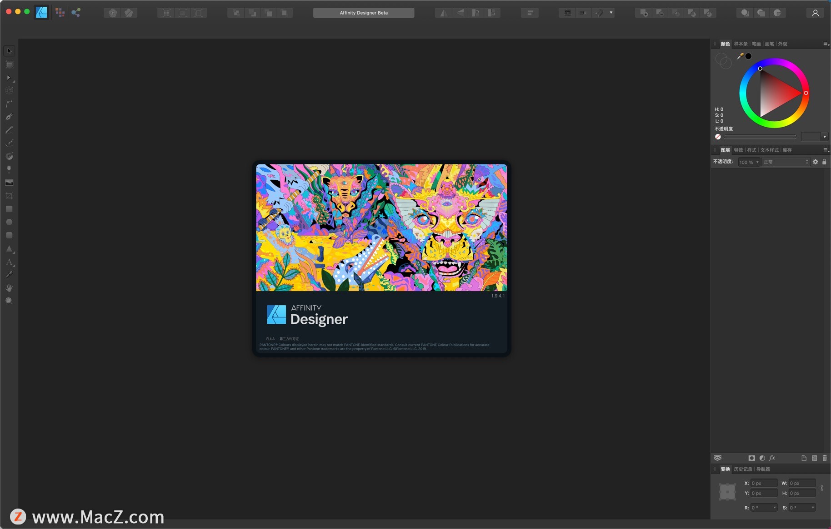Delete layer using the trash icon
This screenshot has height=529, width=831.
tap(825, 458)
